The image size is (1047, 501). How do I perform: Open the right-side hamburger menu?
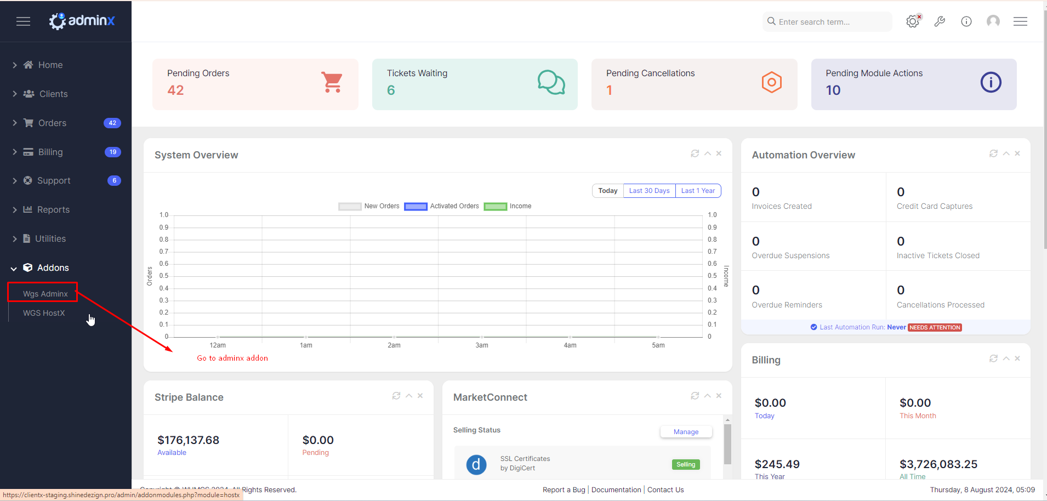point(1020,21)
